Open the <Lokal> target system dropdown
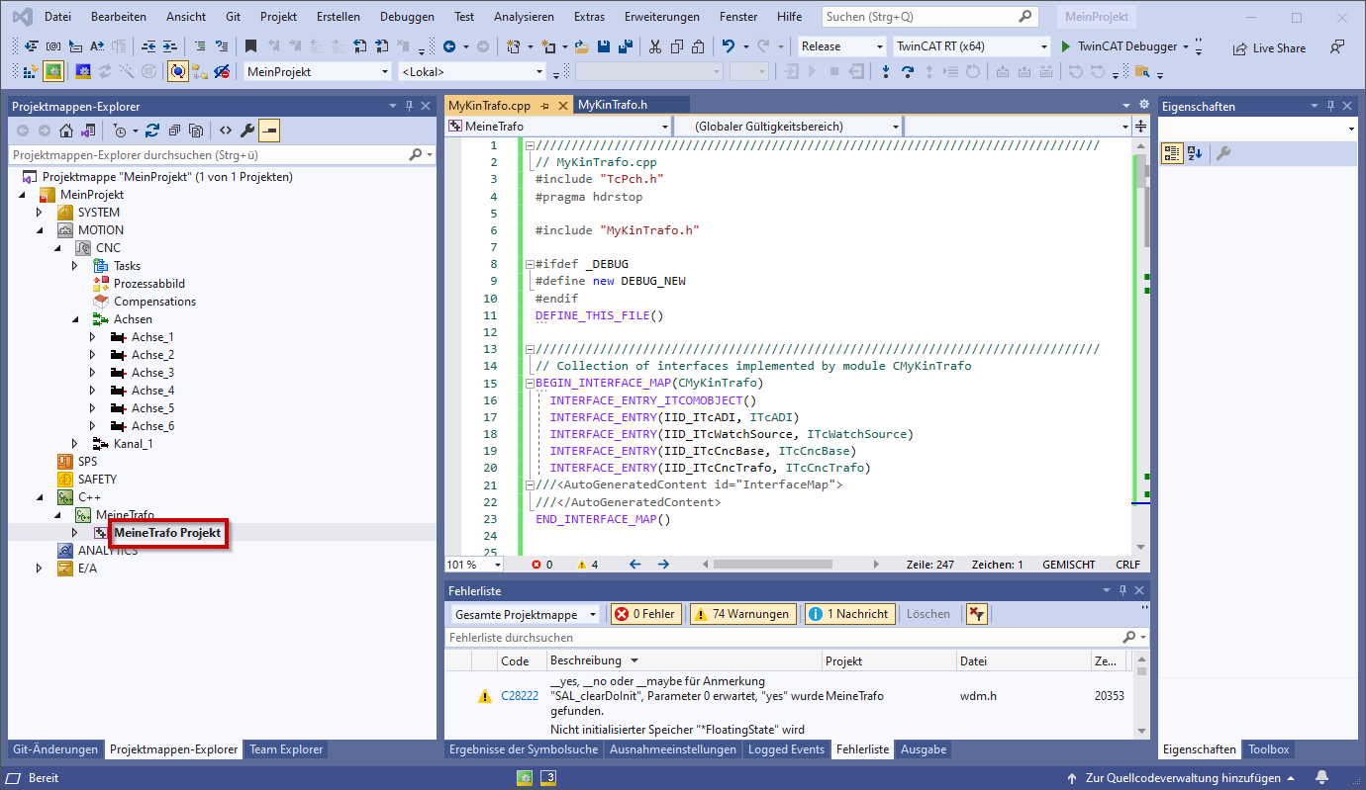1366x790 pixels. pyautogui.click(x=472, y=71)
